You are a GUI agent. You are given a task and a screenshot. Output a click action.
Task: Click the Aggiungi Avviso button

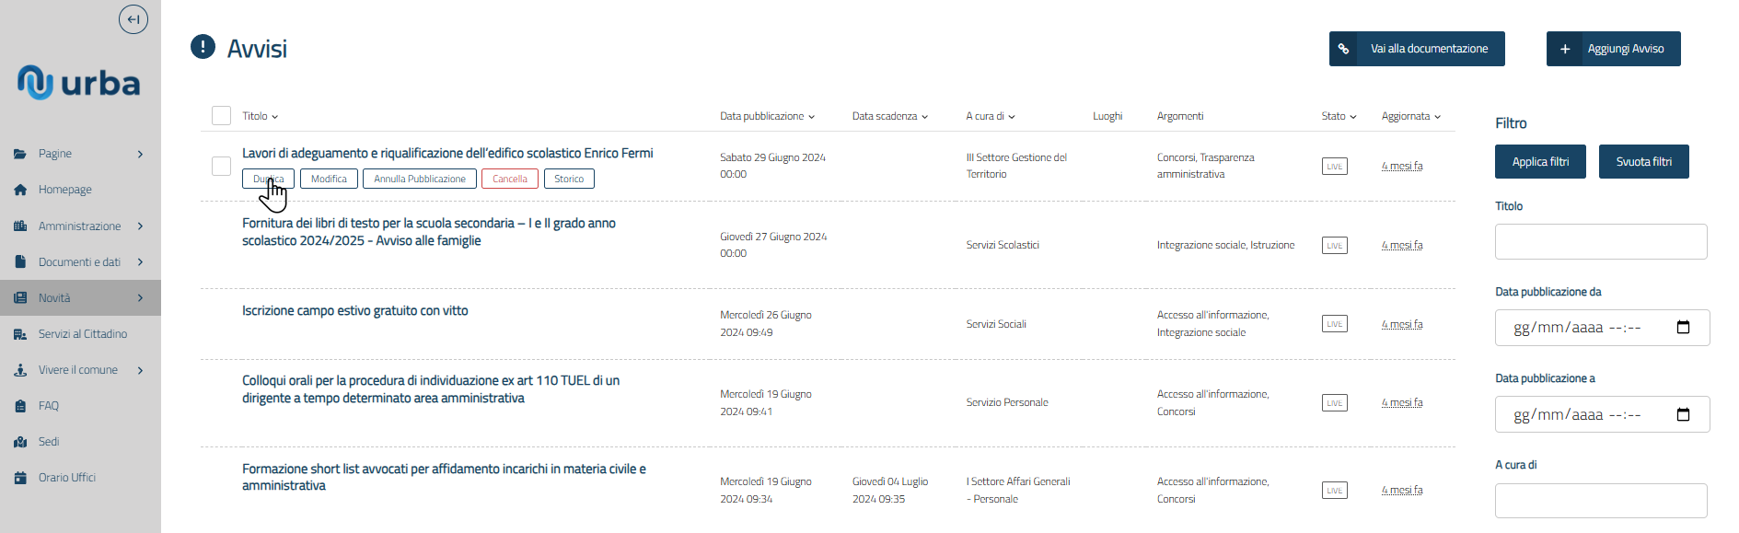tap(1613, 49)
